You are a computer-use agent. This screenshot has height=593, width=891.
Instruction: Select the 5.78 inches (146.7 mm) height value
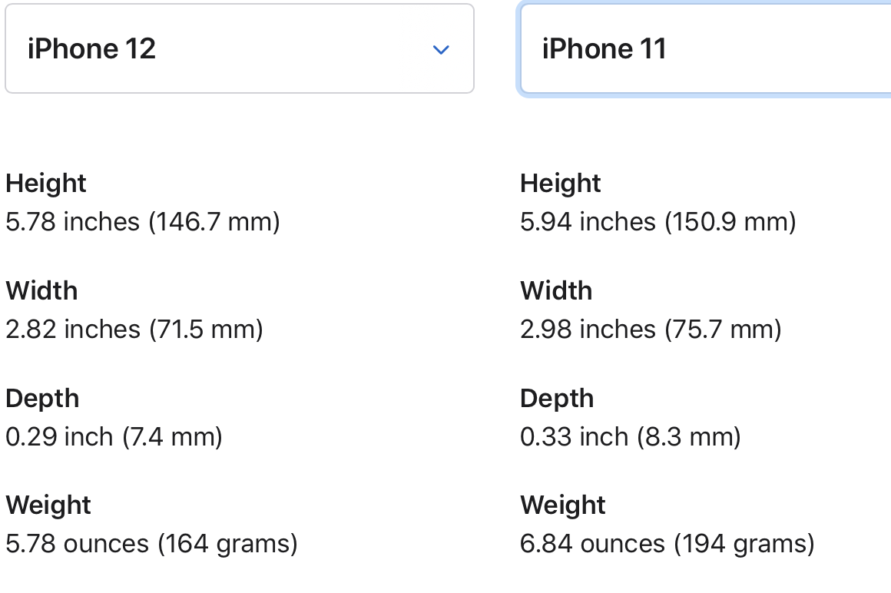click(143, 222)
